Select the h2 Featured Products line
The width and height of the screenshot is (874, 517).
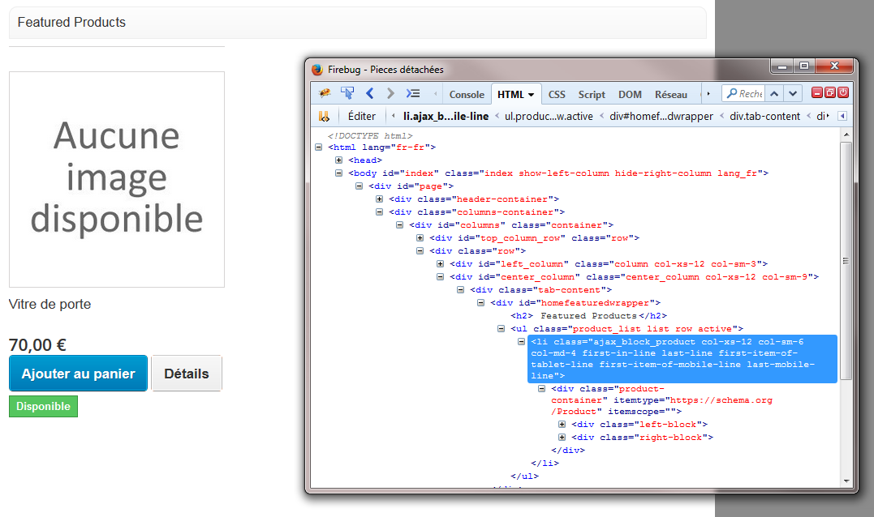coord(588,315)
